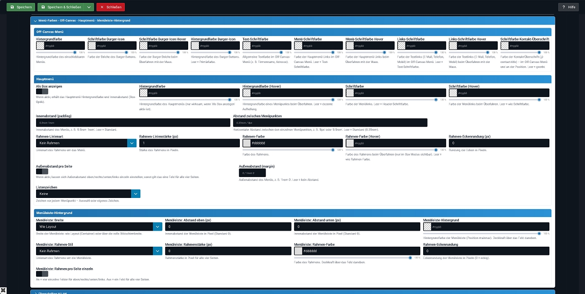The width and height of the screenshot is (585, 294).
Task: Click Text-Schriftfarbe color swatch
Action: (247, 45)
